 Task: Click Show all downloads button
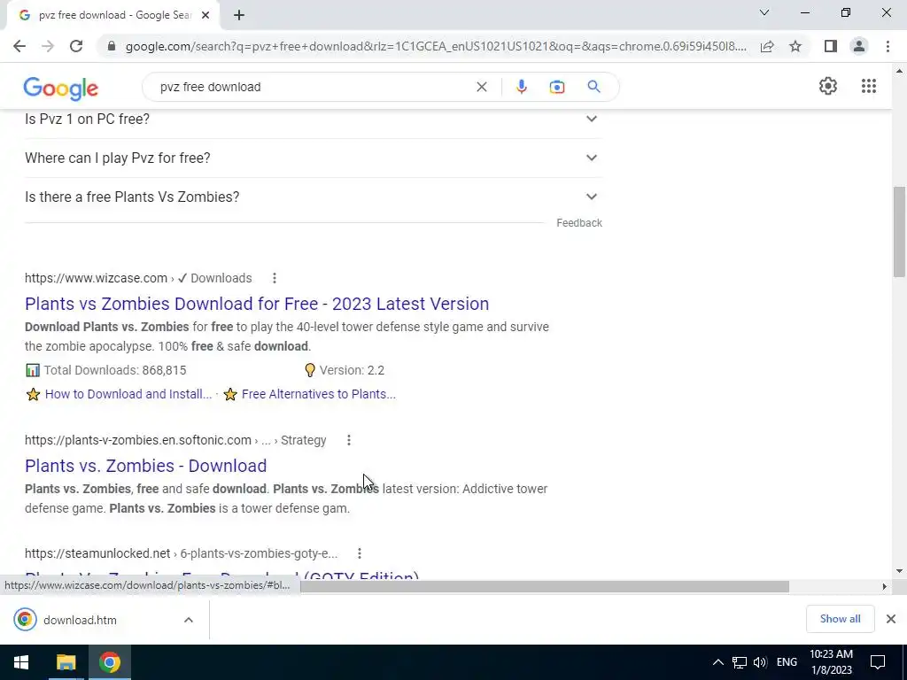tap(840, 619)
